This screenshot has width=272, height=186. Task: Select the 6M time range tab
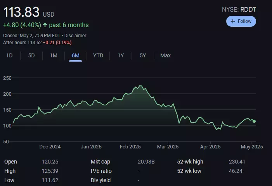[x=75, y=55]
